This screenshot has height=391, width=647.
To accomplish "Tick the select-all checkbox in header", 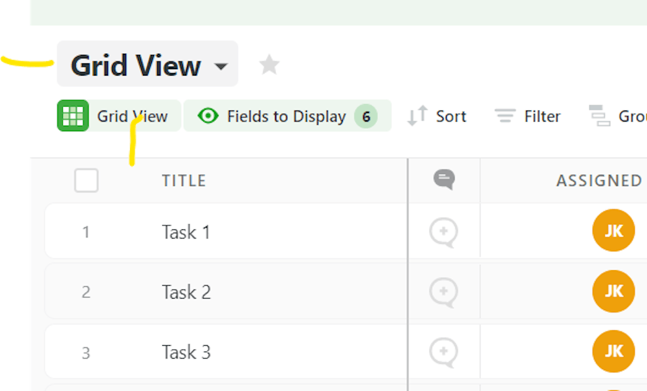I will click(x=86, y=180).
